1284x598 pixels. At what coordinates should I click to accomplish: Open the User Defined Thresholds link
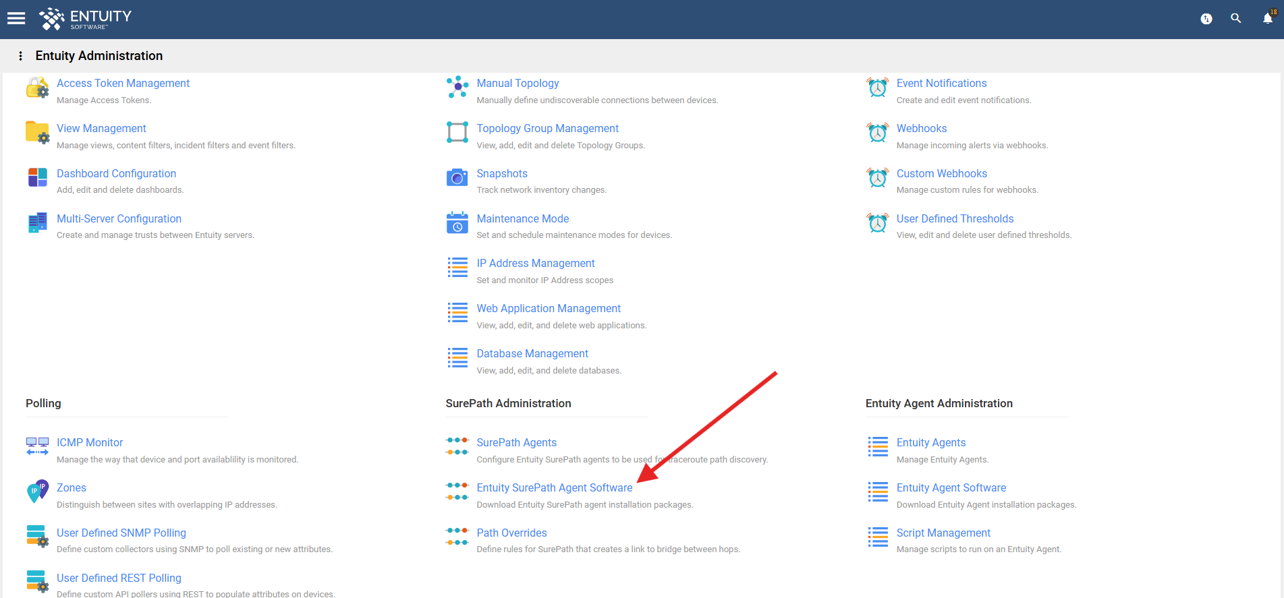[x=955, y=218]
